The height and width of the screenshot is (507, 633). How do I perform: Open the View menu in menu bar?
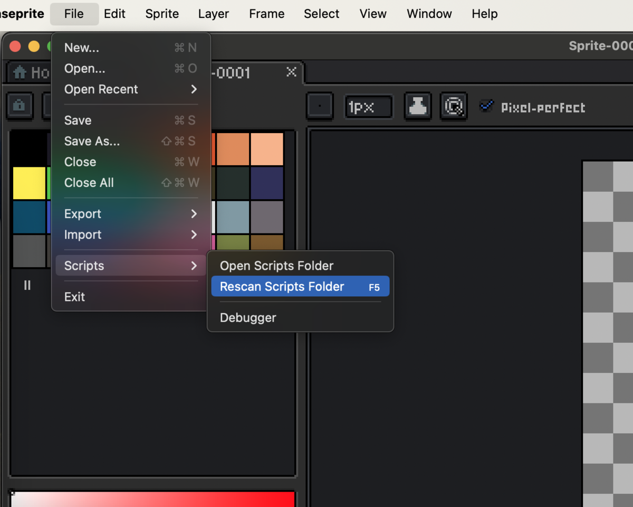tap(373, 14)
